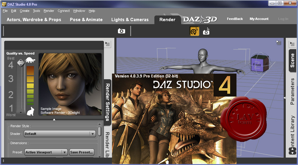Click Save Preset button
Viewport: 298px width, 165px height.
click(82, 152)
